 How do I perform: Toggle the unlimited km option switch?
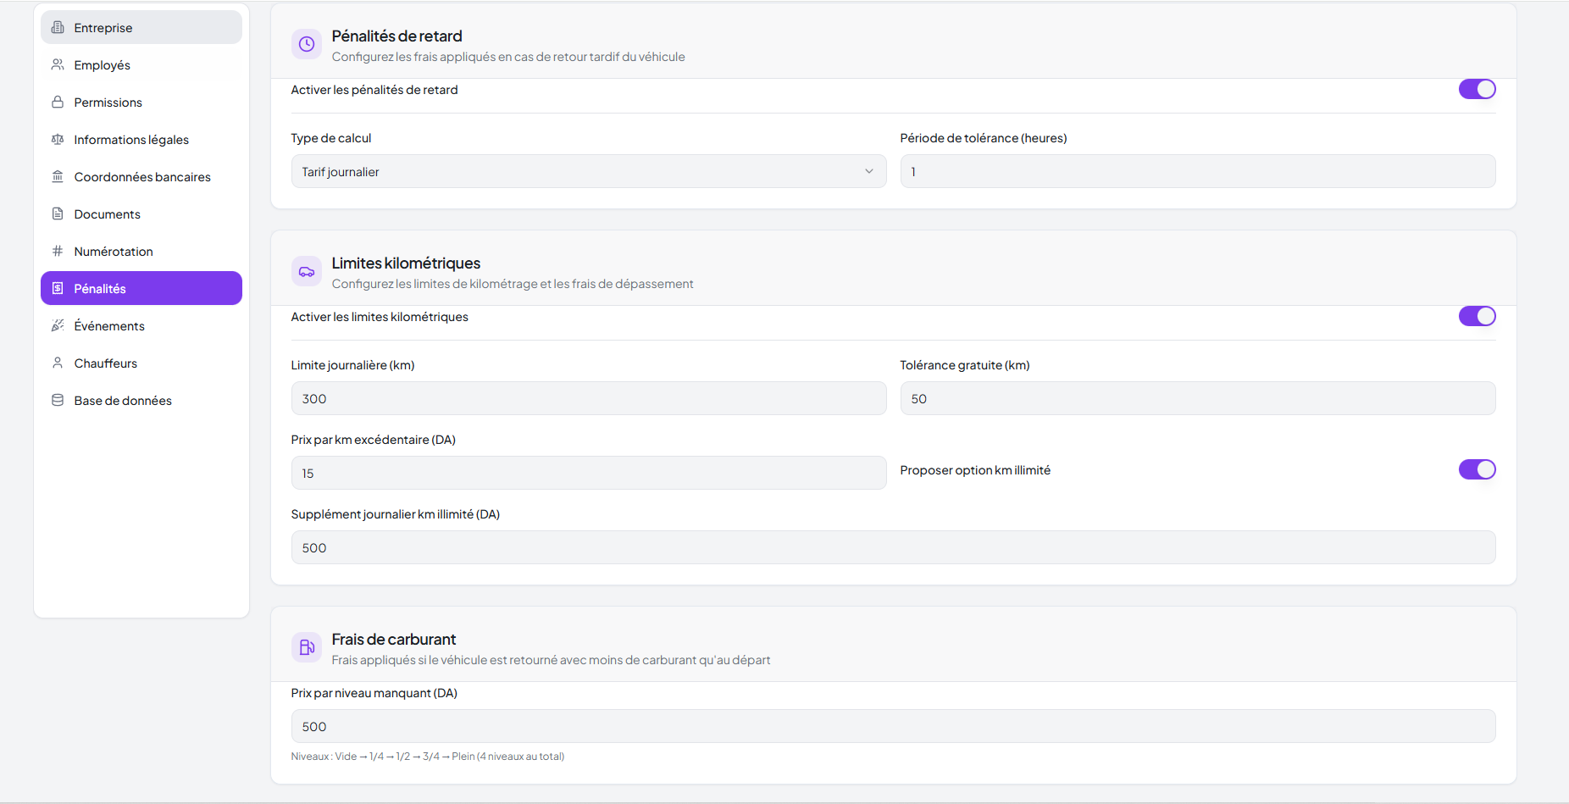pos(1477,470)
